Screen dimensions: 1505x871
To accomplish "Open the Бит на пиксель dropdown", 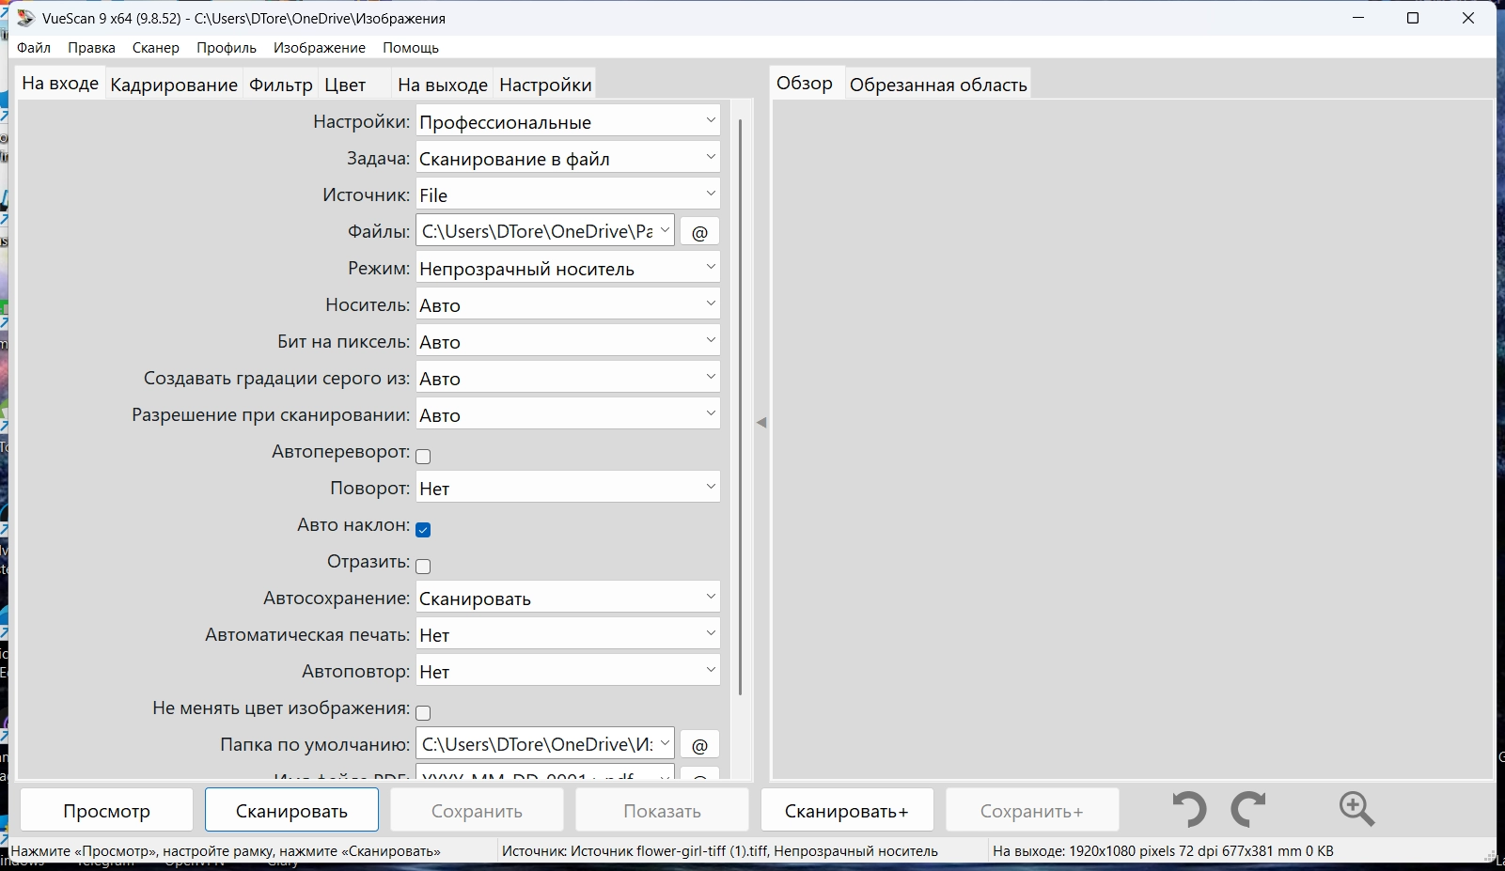I will 568,342.
